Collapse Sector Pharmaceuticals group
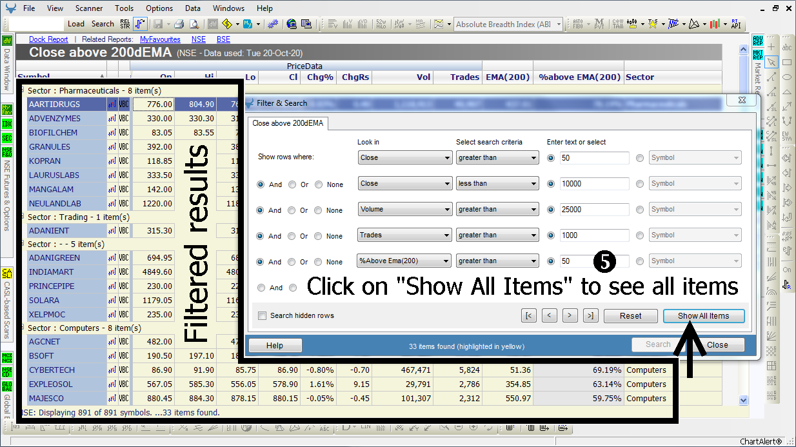The height and width of the screenshot is (447, 796). click(23, 91)
